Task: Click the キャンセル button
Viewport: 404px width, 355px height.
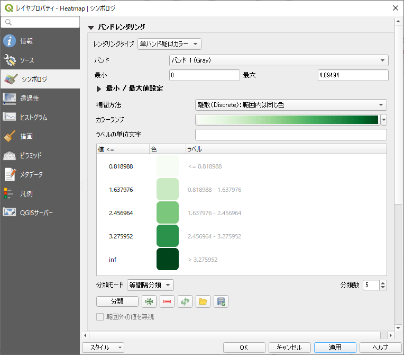Action: coord(290,348)
